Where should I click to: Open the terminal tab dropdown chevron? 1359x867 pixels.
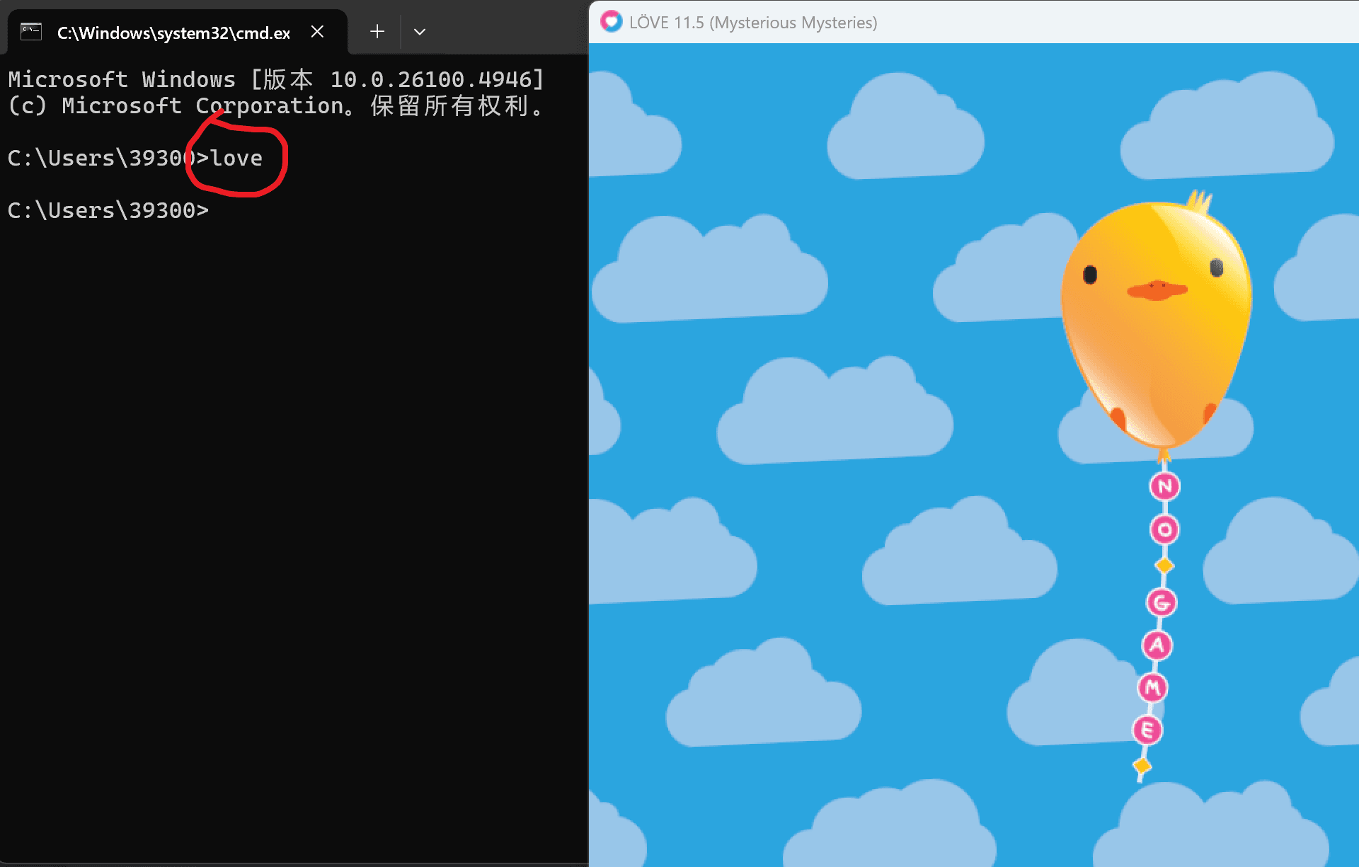click(419, 31)
